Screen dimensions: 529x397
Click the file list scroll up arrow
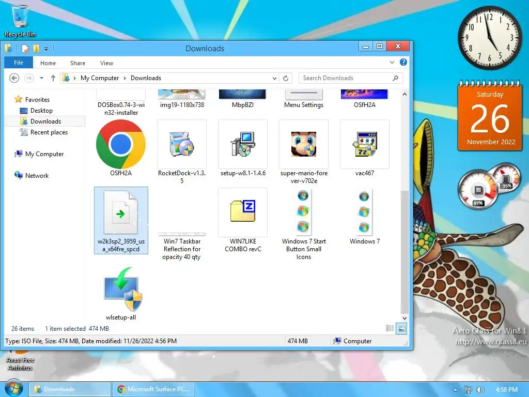coord(404,95)
